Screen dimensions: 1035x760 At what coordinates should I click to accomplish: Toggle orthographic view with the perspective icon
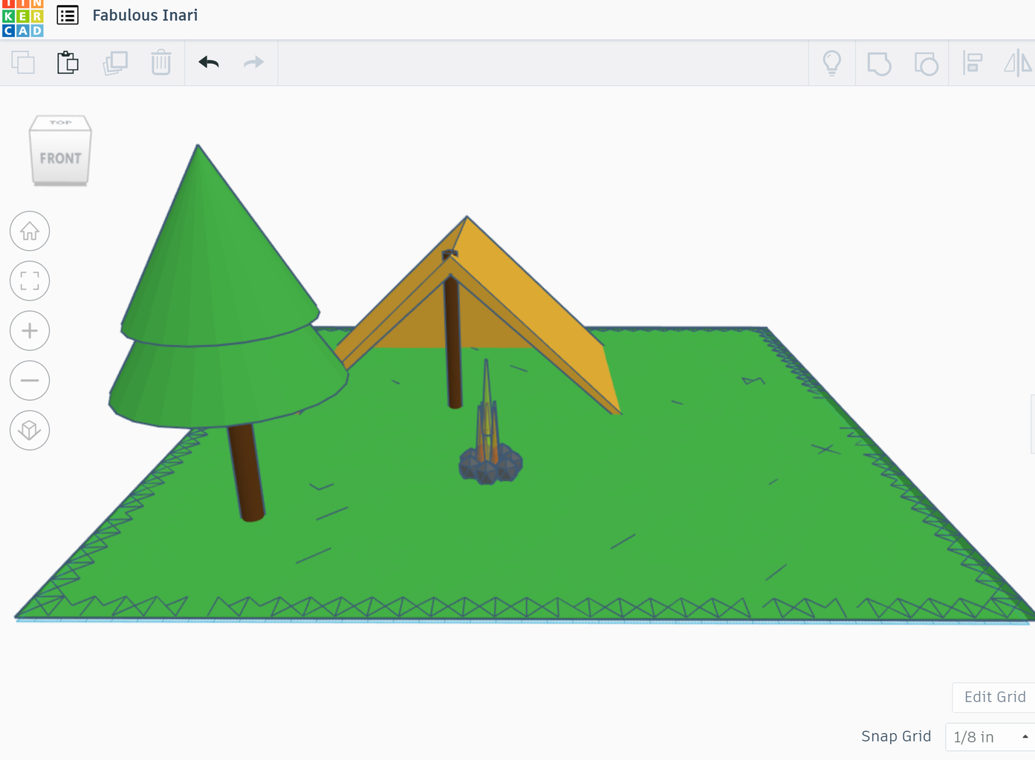[x=29, y=430]
